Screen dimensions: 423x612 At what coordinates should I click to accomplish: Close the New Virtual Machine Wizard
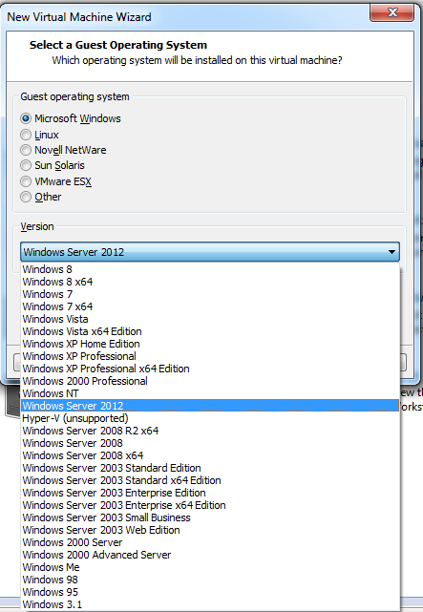point(391,12)
